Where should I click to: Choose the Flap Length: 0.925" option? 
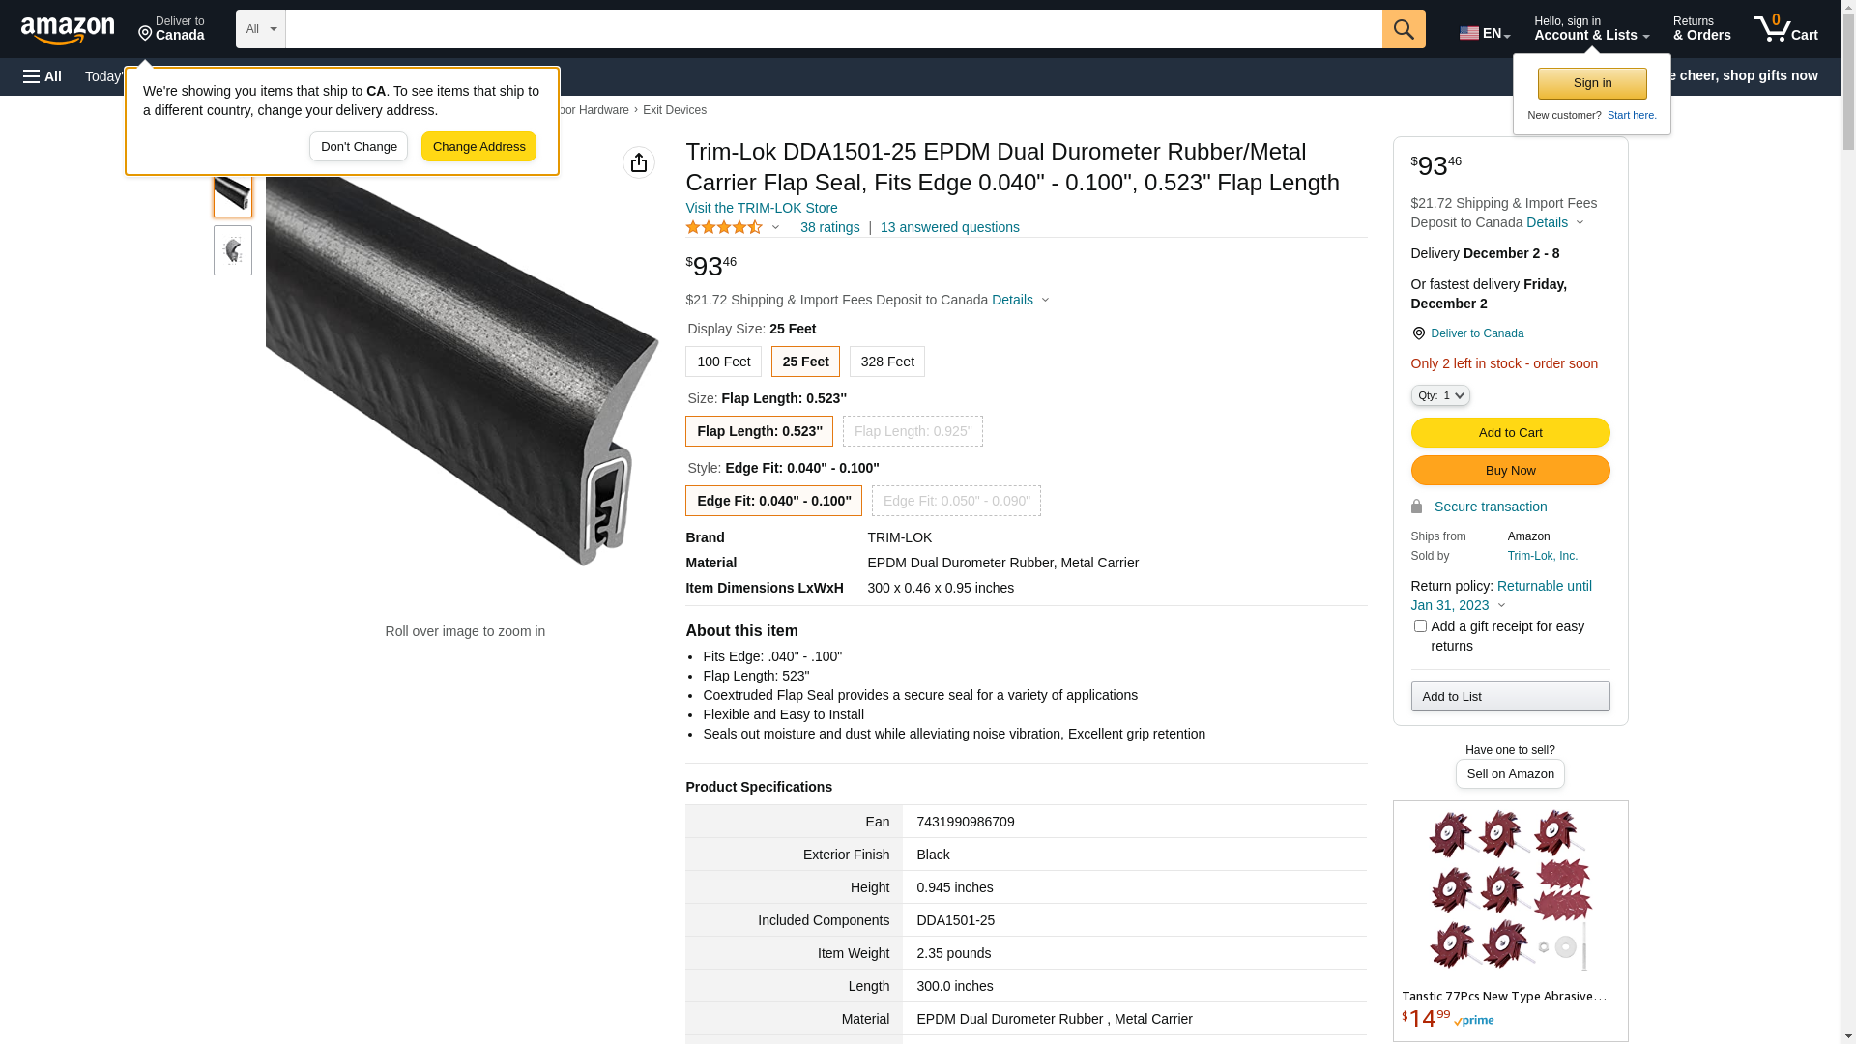click(x=913, y=431)
